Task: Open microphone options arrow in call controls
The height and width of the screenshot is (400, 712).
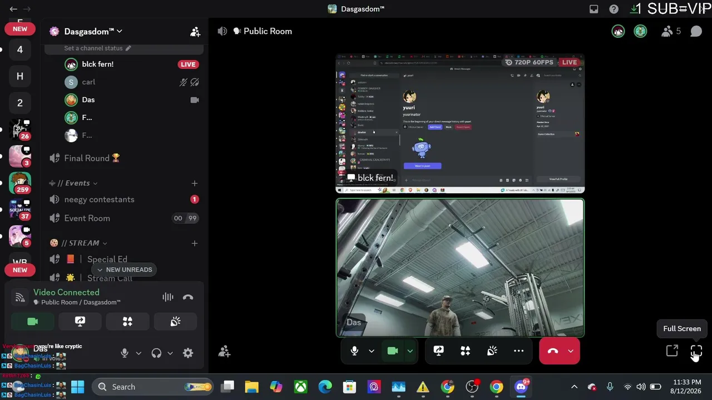Action: 371,351
